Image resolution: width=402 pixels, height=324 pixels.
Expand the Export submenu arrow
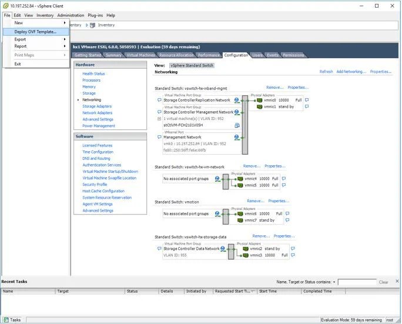[65, 39]
